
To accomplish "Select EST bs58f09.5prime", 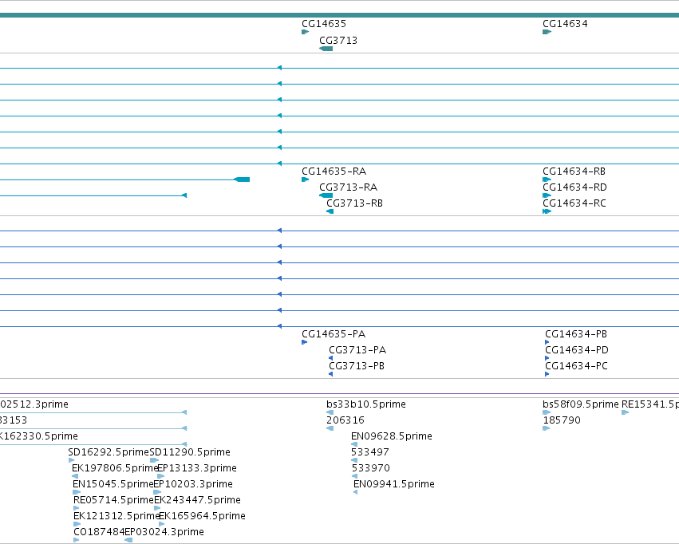I will tap(580, 404).
